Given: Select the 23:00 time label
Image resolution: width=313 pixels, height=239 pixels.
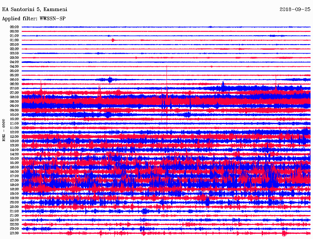Looking at the screenshot, I should 14,229.
